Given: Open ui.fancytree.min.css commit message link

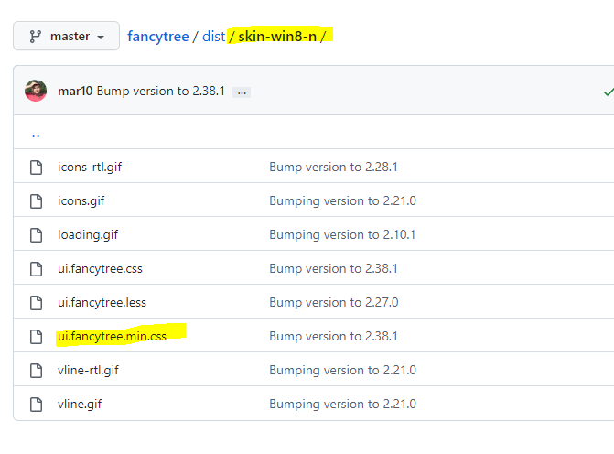Looking at the screenshot, I should 333,337.
